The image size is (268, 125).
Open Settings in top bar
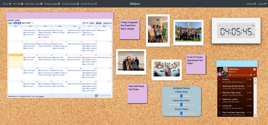[x=251, y=4]
